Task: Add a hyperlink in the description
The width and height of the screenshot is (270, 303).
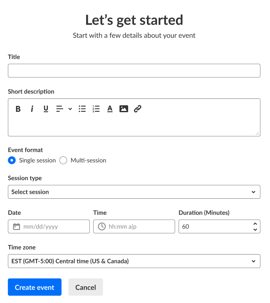Action: pyautogui.click(x=137, y=109)
